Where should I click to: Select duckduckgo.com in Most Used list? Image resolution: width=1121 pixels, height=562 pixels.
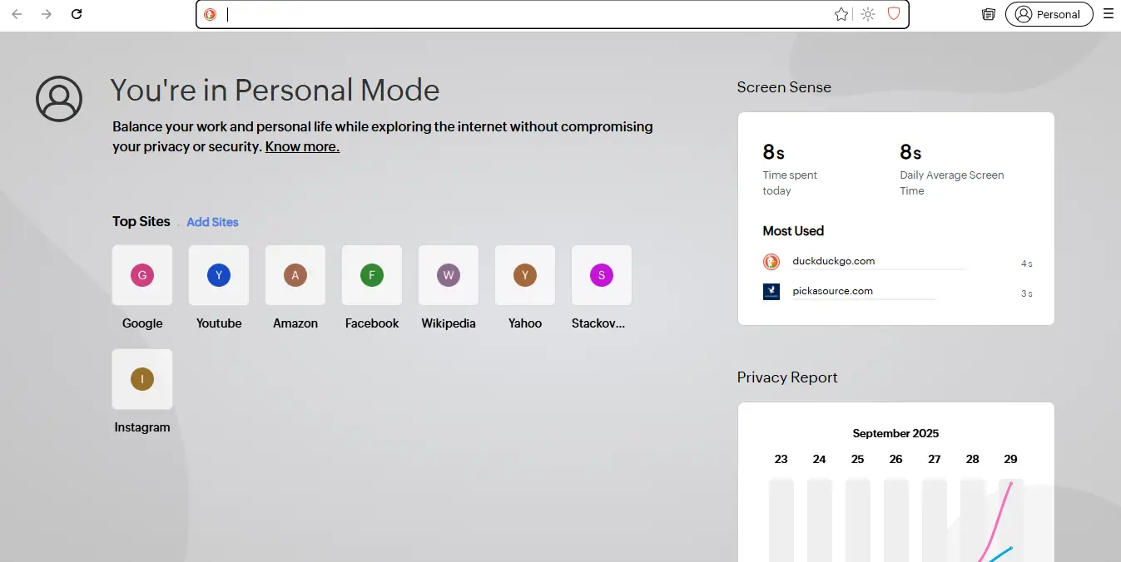833,261
